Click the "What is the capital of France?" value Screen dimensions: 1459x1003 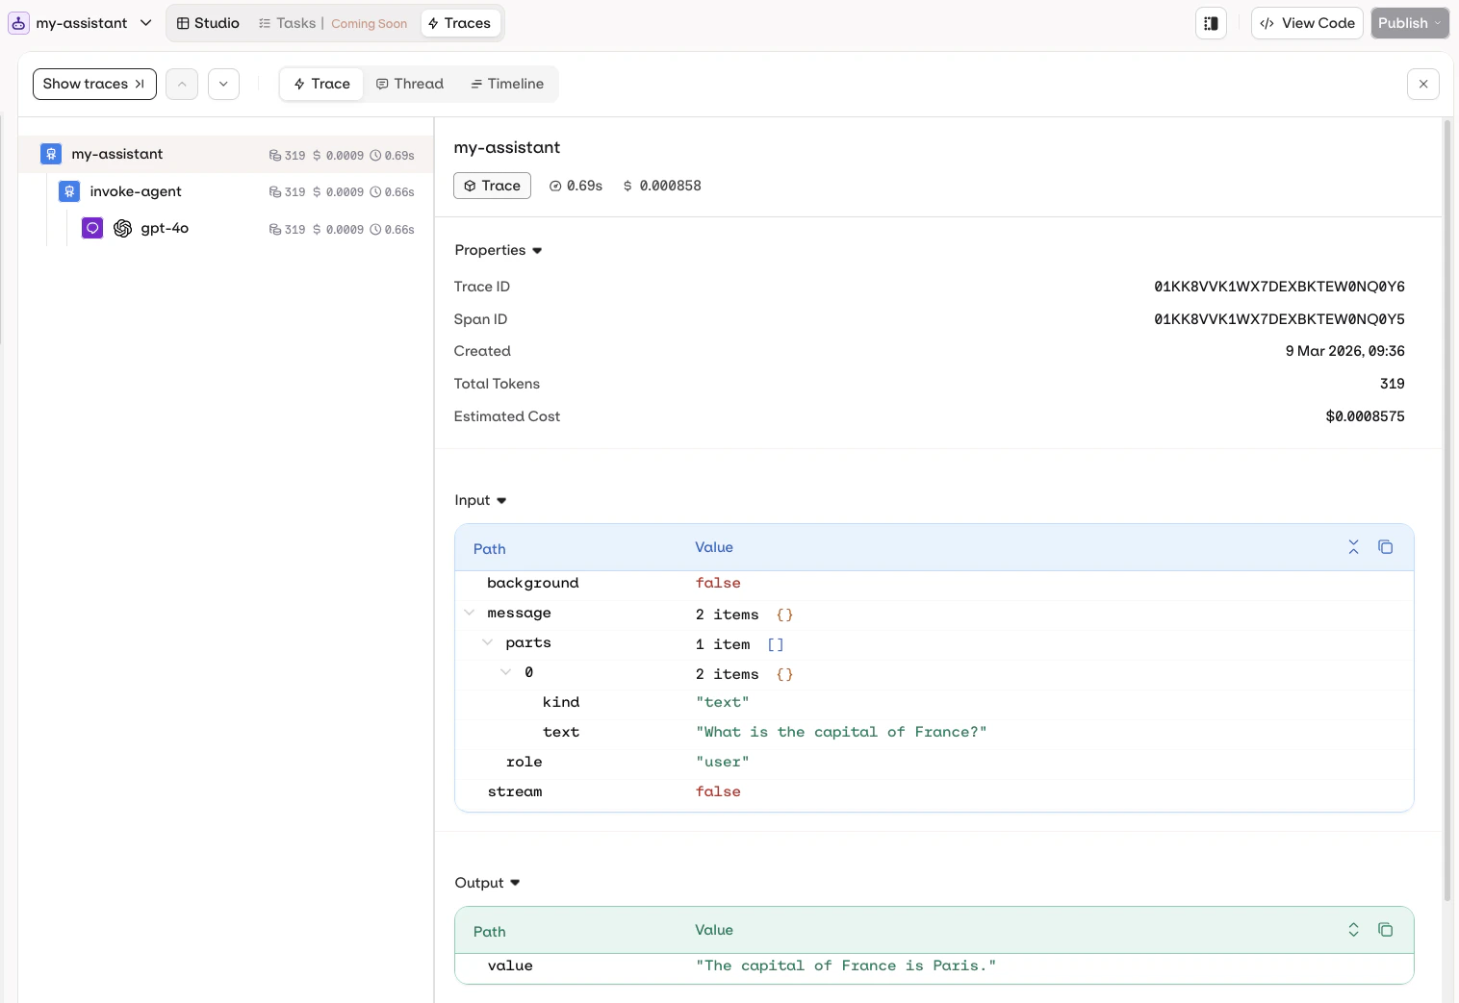841,732
